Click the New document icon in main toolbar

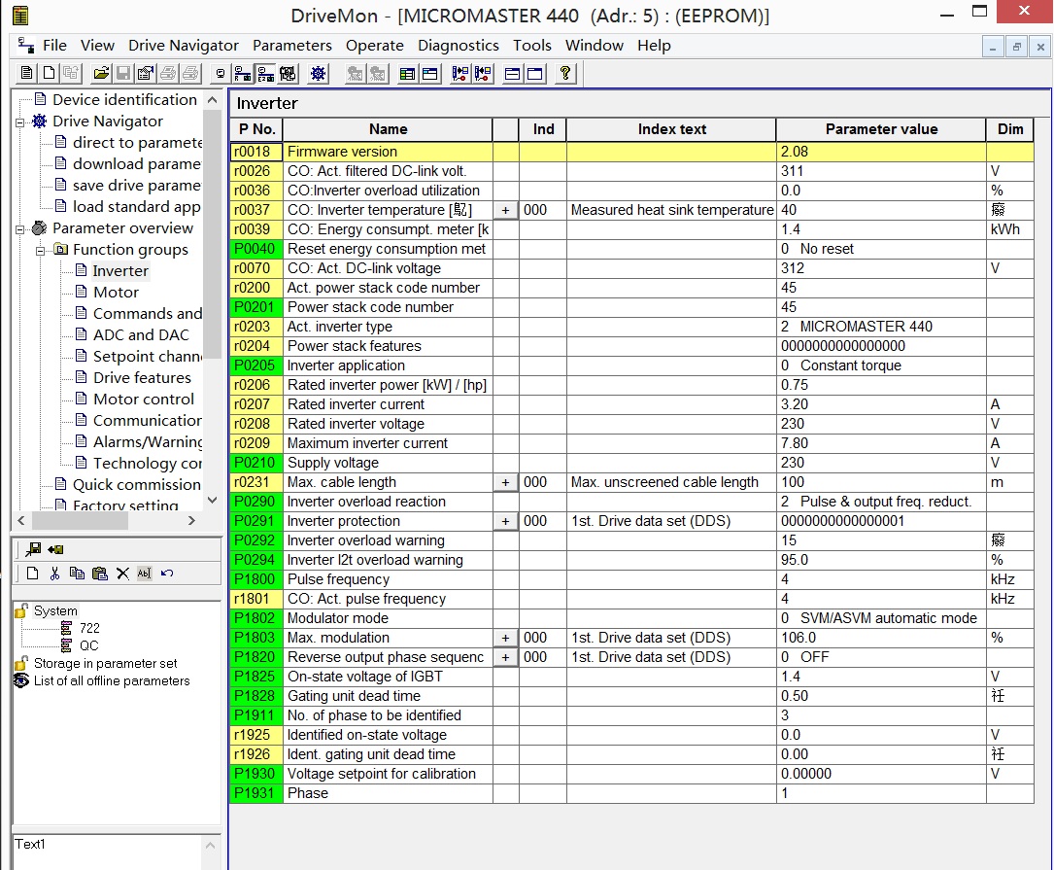(50, 73)
